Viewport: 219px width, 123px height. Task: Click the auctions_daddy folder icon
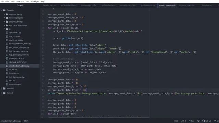[x=7, y=14]
